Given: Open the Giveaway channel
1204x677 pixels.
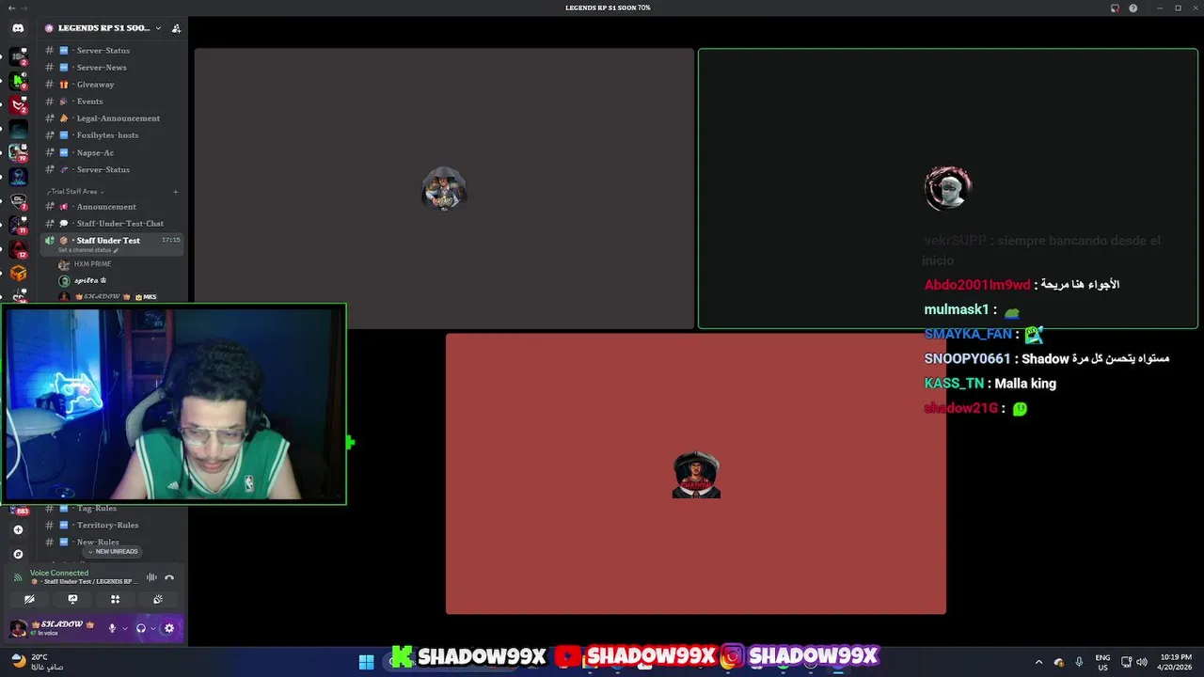Looking at the screenshot, I should coord(112,85).
